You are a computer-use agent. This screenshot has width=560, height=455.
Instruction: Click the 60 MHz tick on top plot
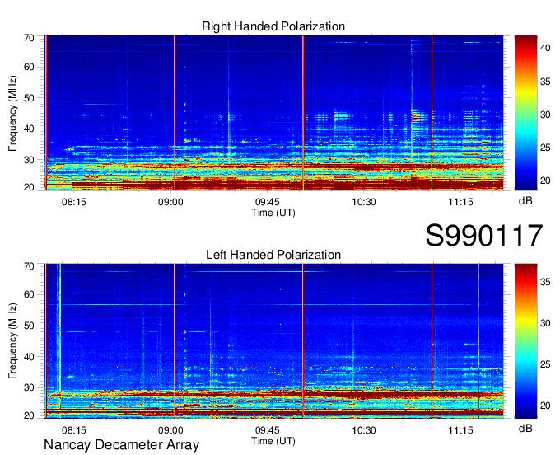pos(29,68)
